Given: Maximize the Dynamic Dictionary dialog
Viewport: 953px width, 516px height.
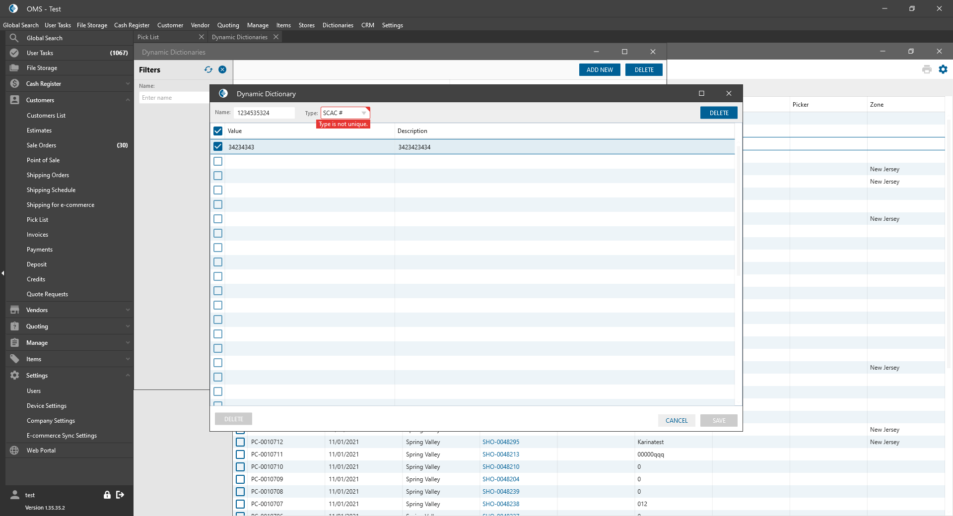Looking at the screenshot, I should pyautogui.click(x=701, y=93).
